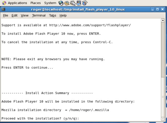Click the Applications foot logo icon
The image size is (167, 123).
4,3
